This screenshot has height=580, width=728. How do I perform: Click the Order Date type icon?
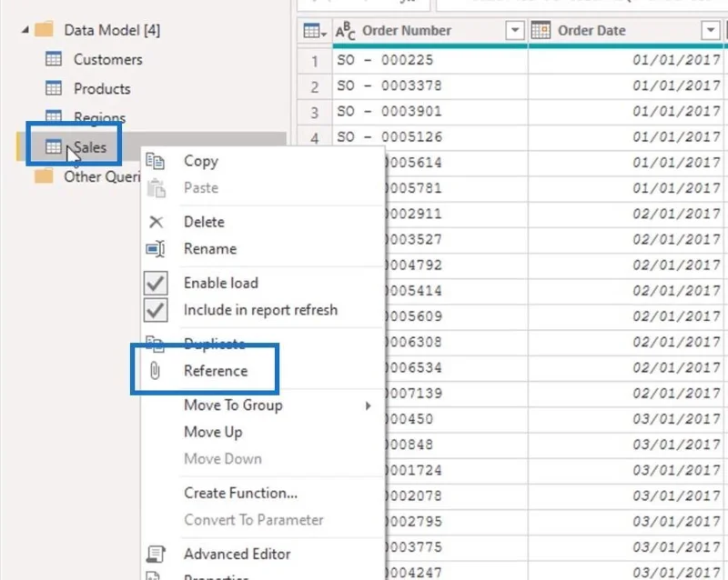click(x=541, y=30)
